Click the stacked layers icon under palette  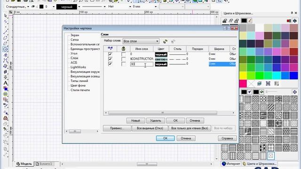pyautogui.click(x=259, y=84)
